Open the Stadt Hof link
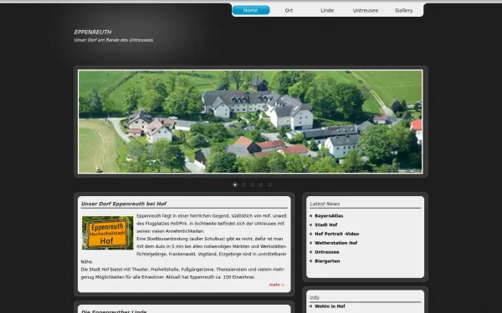The height and width of the screenshot is (313, 502). (x=326, y=225)
